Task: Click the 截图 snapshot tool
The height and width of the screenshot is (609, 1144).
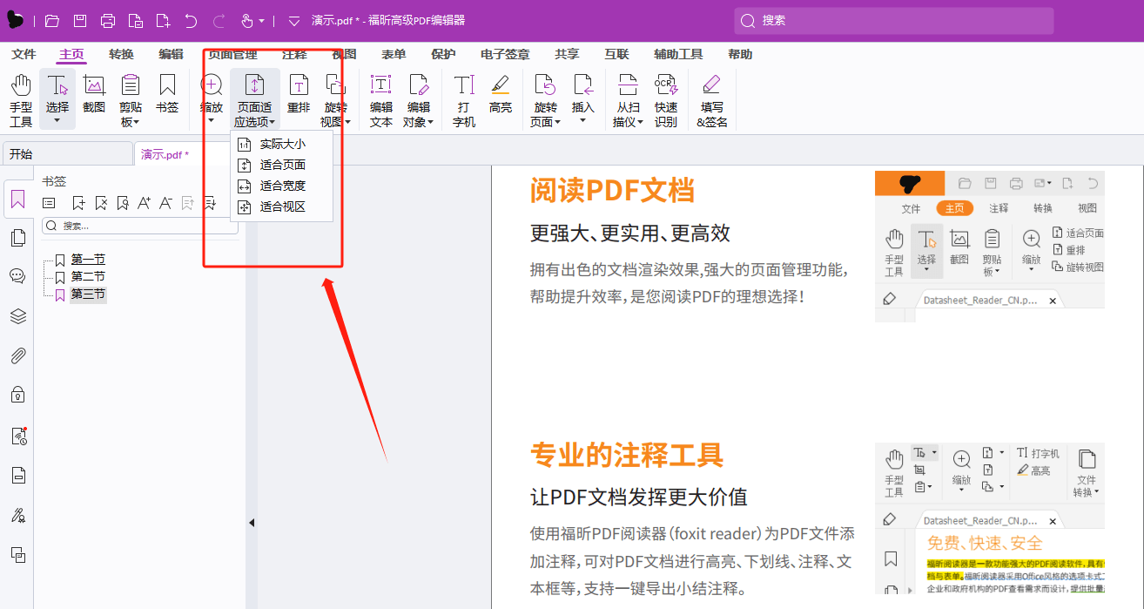Action: point(94,95)
